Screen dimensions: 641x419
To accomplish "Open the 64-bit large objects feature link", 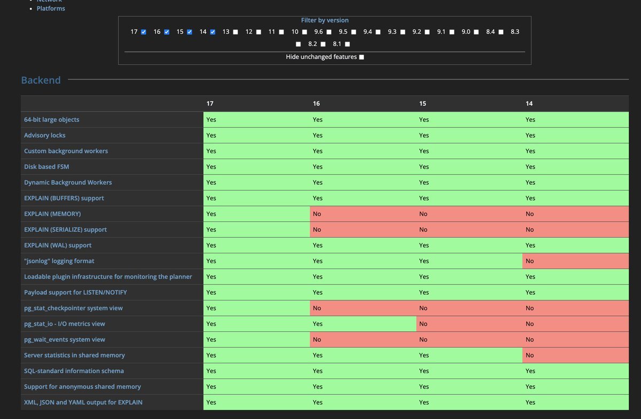I will tap(52, 120).
